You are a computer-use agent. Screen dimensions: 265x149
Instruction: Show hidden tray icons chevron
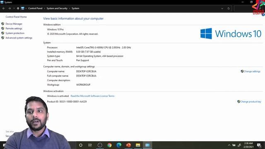click(x=229, y=145)
